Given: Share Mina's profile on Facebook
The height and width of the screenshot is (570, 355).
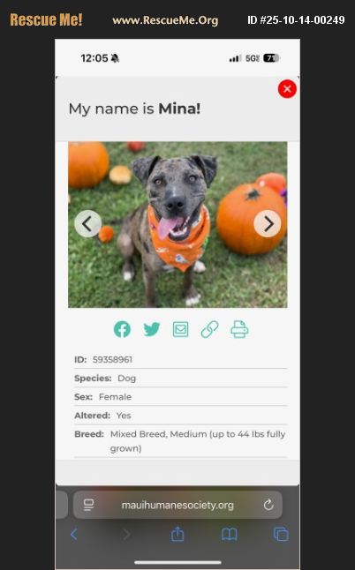Looking at the screenshot, I should 122,329.
